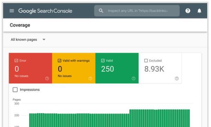This screenshot has height=127, width=211.
Task: Select the yellow warnings count of 0
Action: (60, 69)
